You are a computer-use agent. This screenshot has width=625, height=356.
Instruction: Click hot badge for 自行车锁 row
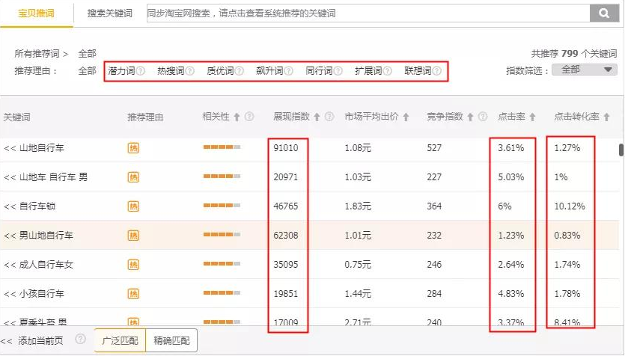133,206
